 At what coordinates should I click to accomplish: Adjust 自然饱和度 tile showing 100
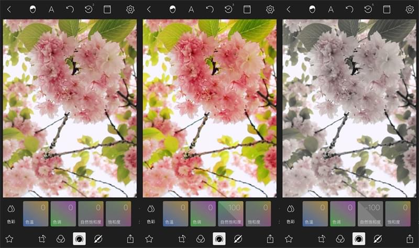point(230,213)
